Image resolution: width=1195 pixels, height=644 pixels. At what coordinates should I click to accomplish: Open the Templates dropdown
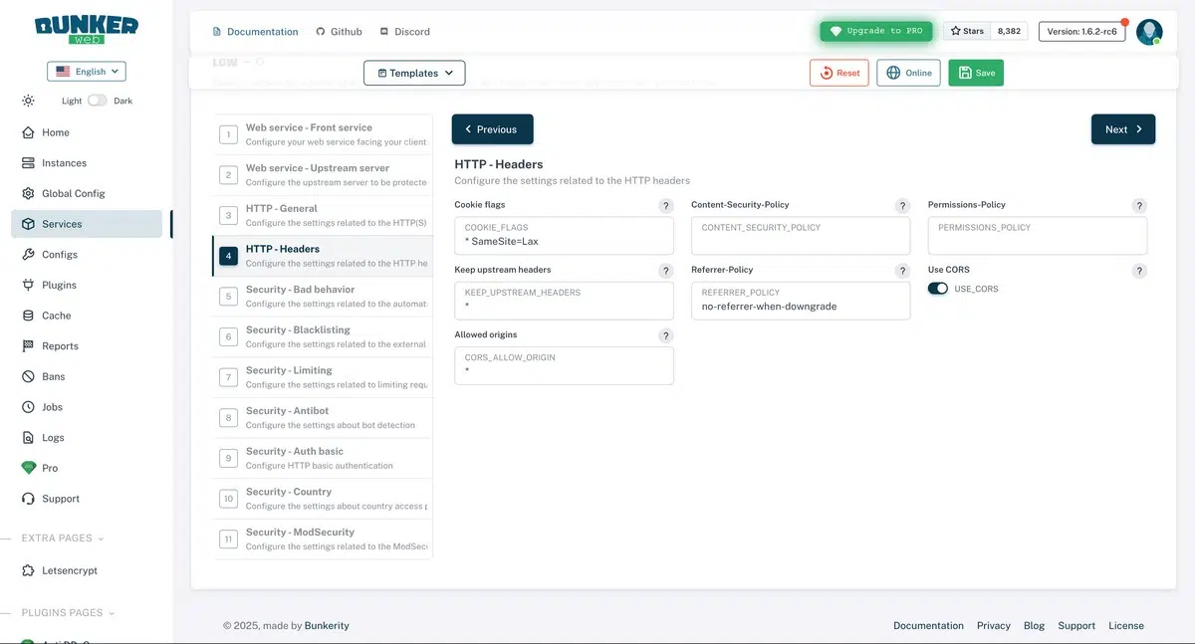414,73
